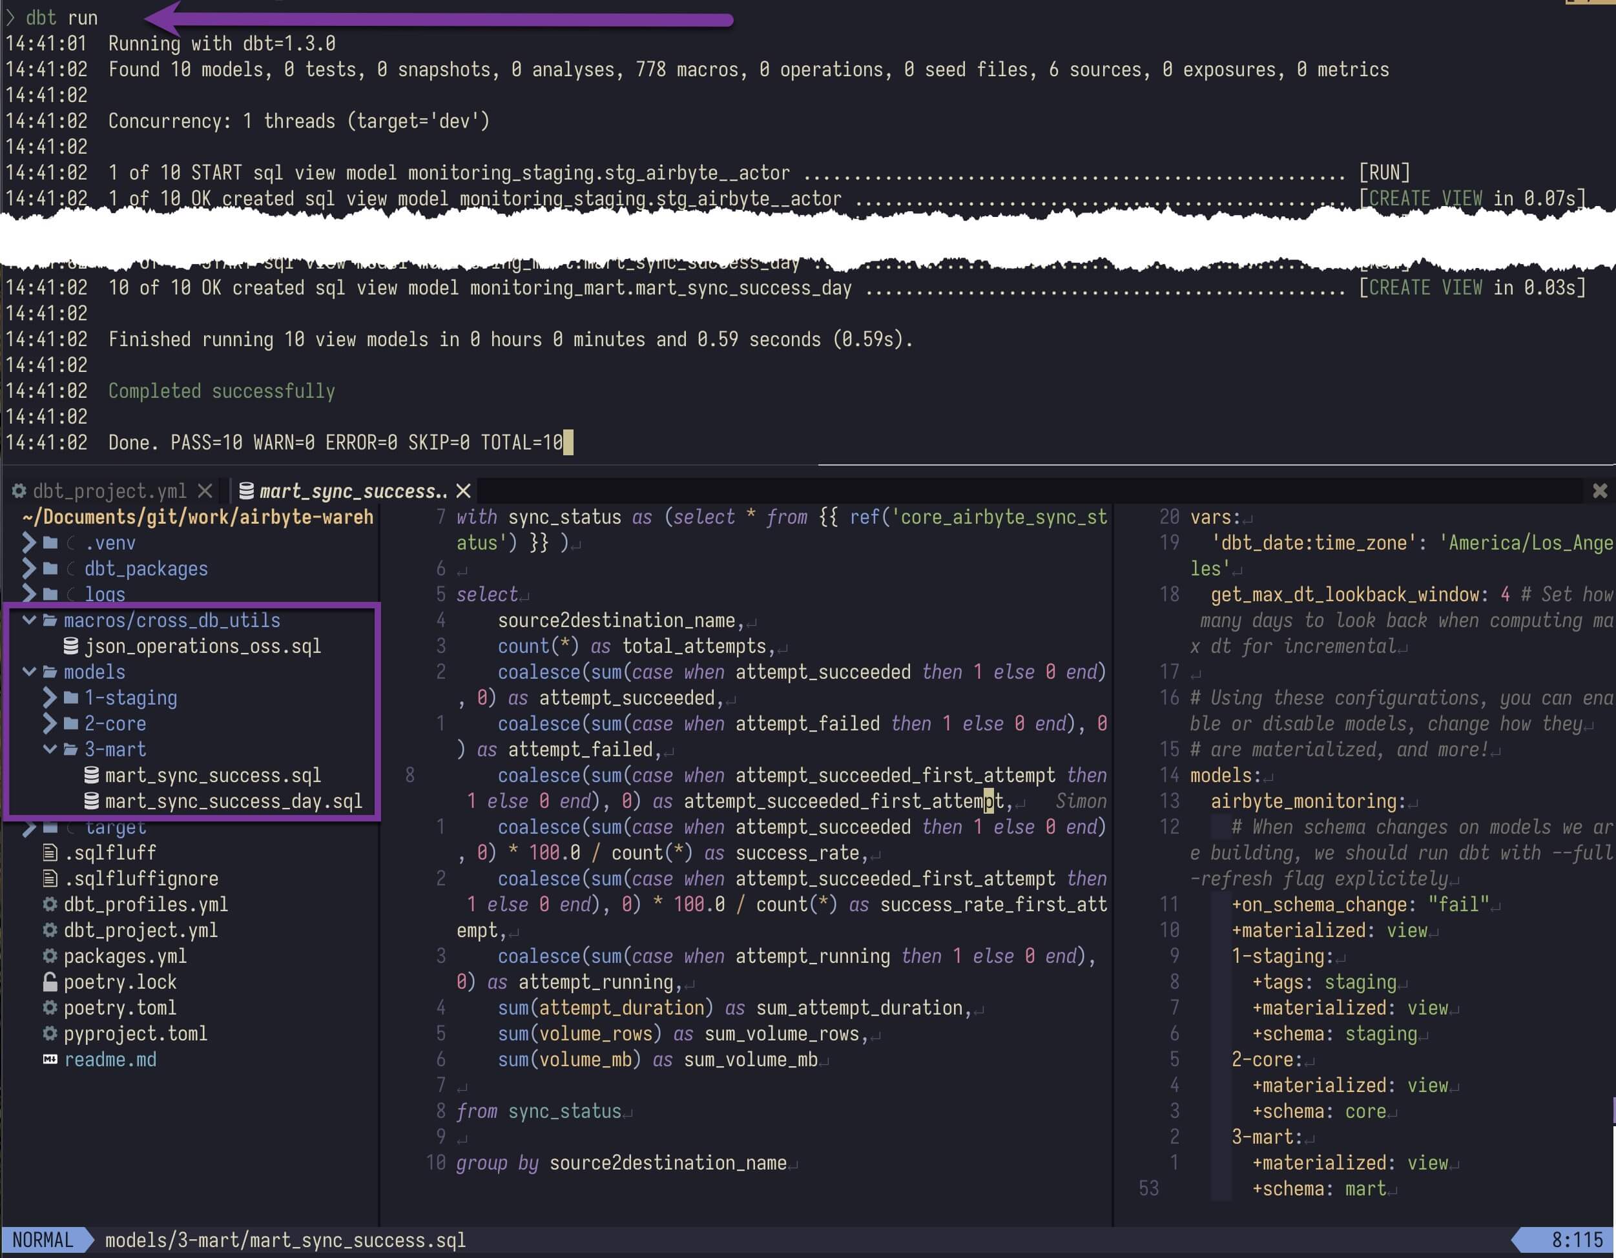The width and height of the screenshot is (1616, 1258).
Task: Click the NORMAL mode status indicator
Action: tap(43, 1240)
